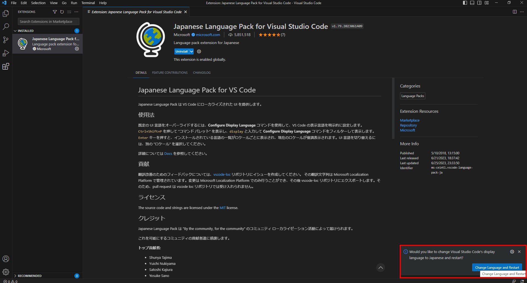The width and height of the screenshot is (527, 283).
Task: Open errors and warnings in status bar
Action: pos(10,281)
